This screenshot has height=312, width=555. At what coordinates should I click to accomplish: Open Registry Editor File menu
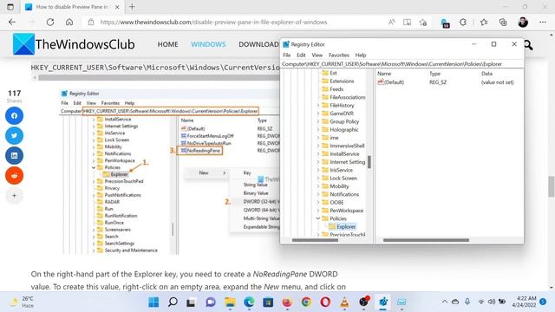click(x=287, y=55)
